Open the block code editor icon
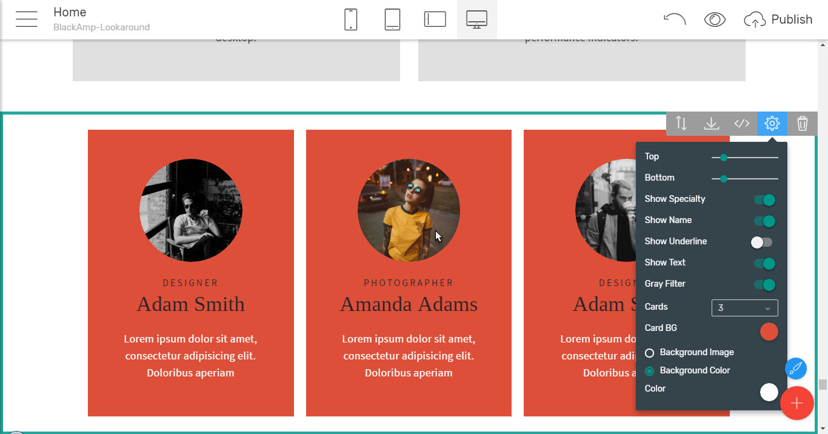This screenshot has width=828, height=434. click(742, 124)
